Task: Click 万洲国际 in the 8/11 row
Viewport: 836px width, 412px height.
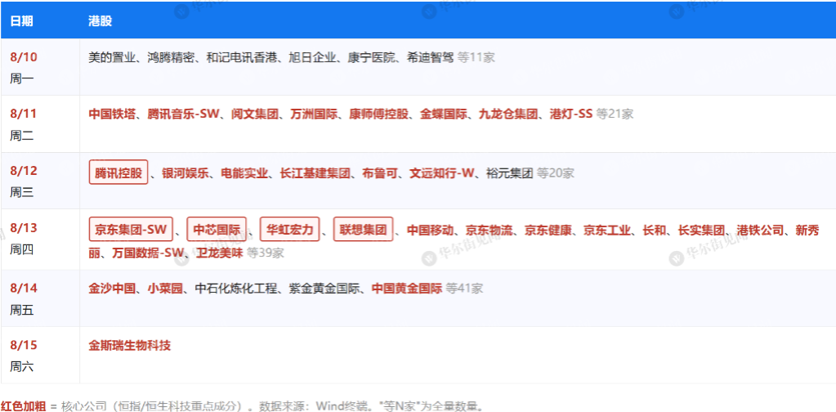Action: point(314,114)
